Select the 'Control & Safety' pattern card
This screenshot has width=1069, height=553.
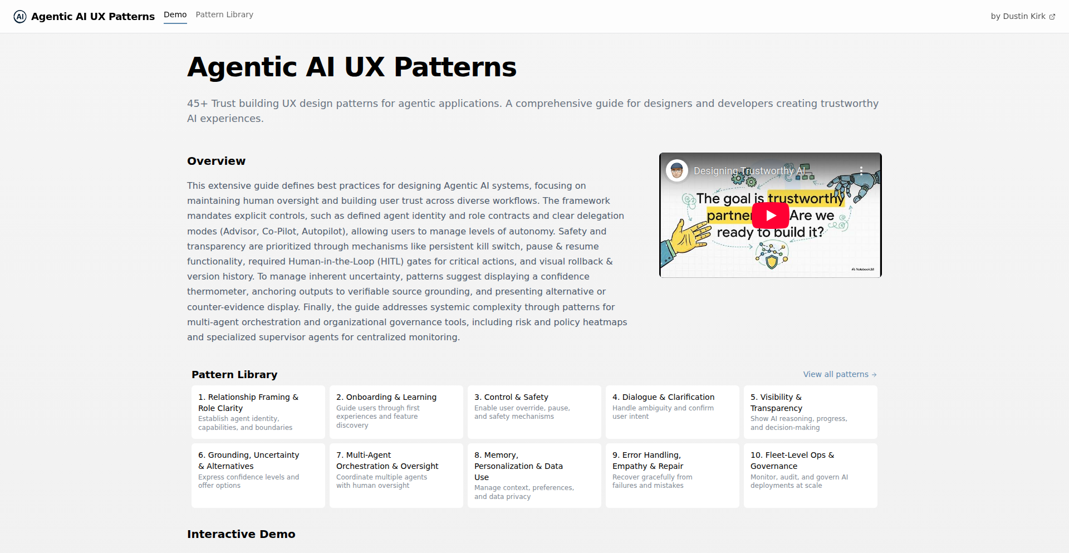(x=534, y=412)
